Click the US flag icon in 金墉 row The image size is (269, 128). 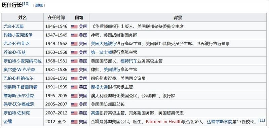(x=74, y=122)
